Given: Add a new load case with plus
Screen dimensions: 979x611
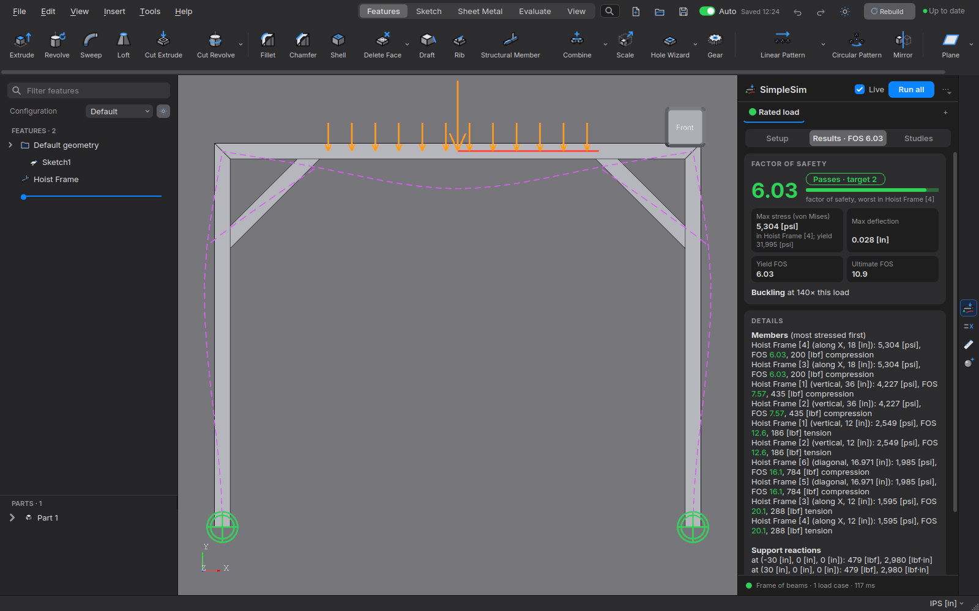Looking at the screenshot, I should coord(945,112).
